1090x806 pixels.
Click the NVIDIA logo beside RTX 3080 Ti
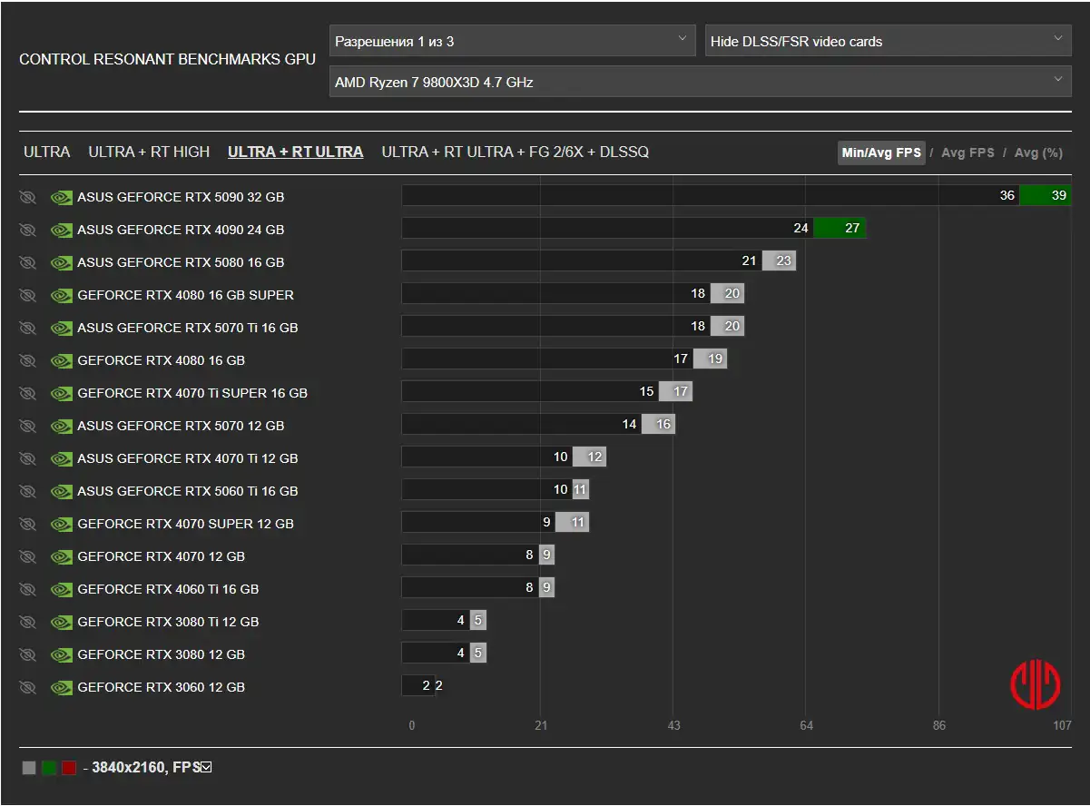61,622
